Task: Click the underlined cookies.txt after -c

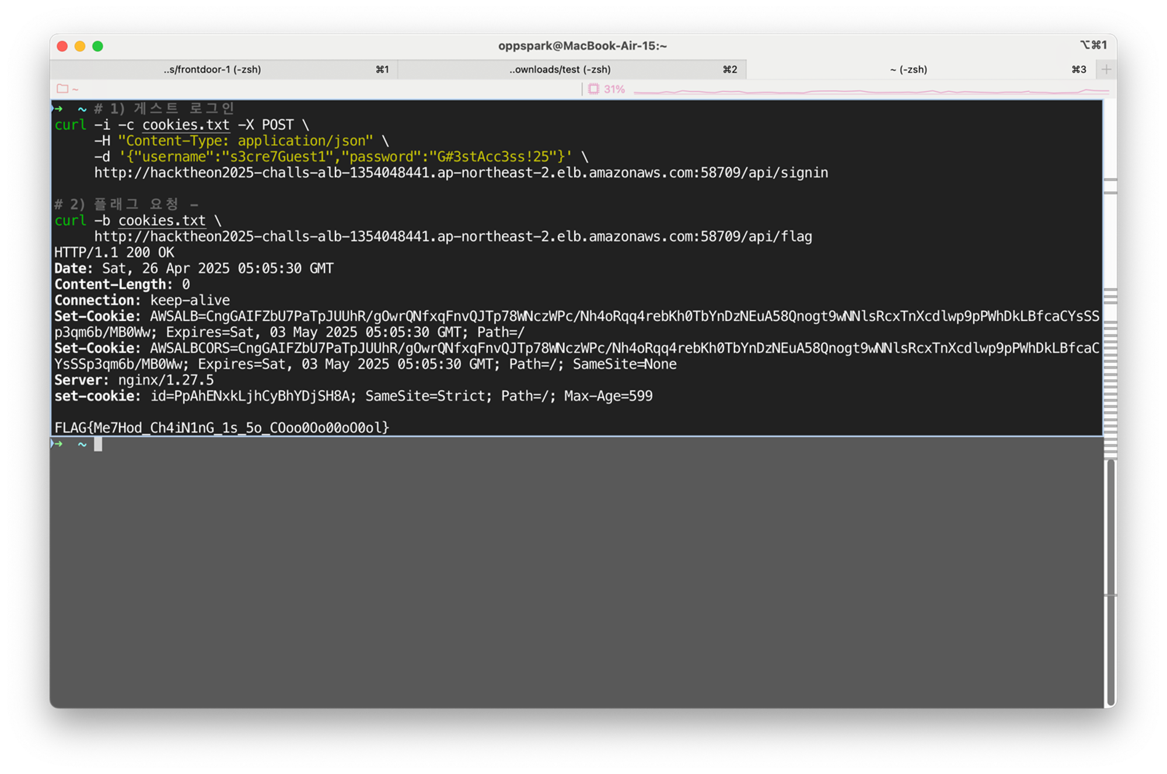Action: coord(186,125)
